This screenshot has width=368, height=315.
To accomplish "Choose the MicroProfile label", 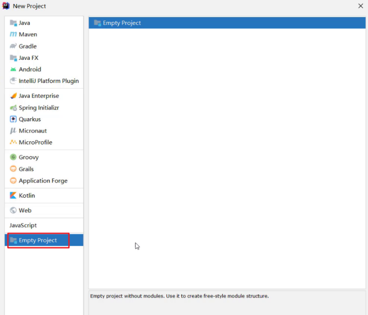I will point(35,142).
